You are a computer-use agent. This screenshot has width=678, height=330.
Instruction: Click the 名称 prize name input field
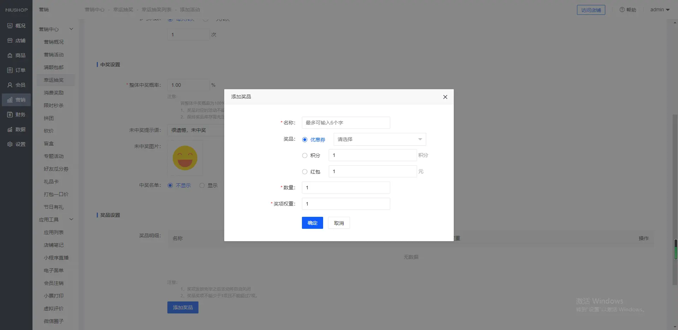[346, 123]
